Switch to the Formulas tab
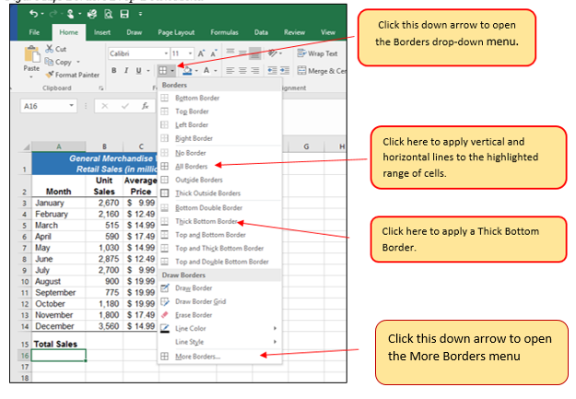576x399 pixels. point(224,32)
